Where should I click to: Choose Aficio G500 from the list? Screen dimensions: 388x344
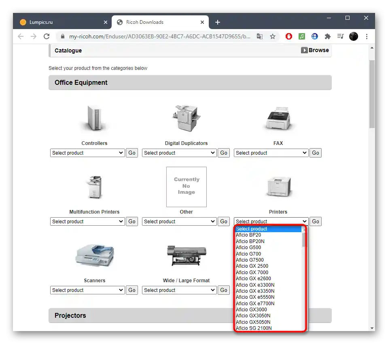point(268,248)
